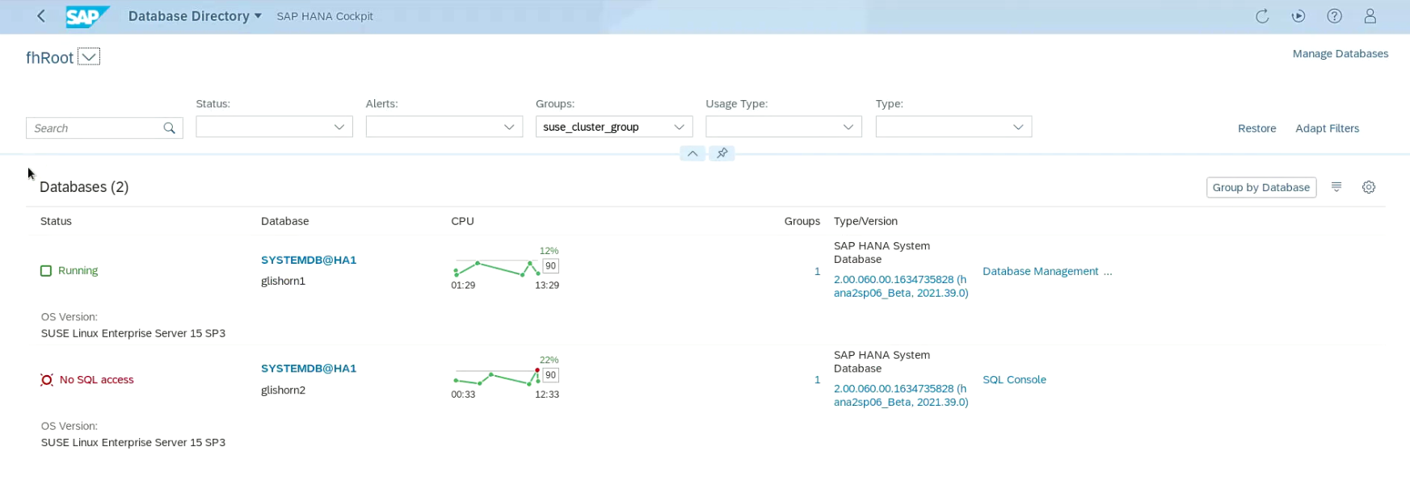
Task: Collapse the filter bar with up chevron
Action: tap(692, 153)
